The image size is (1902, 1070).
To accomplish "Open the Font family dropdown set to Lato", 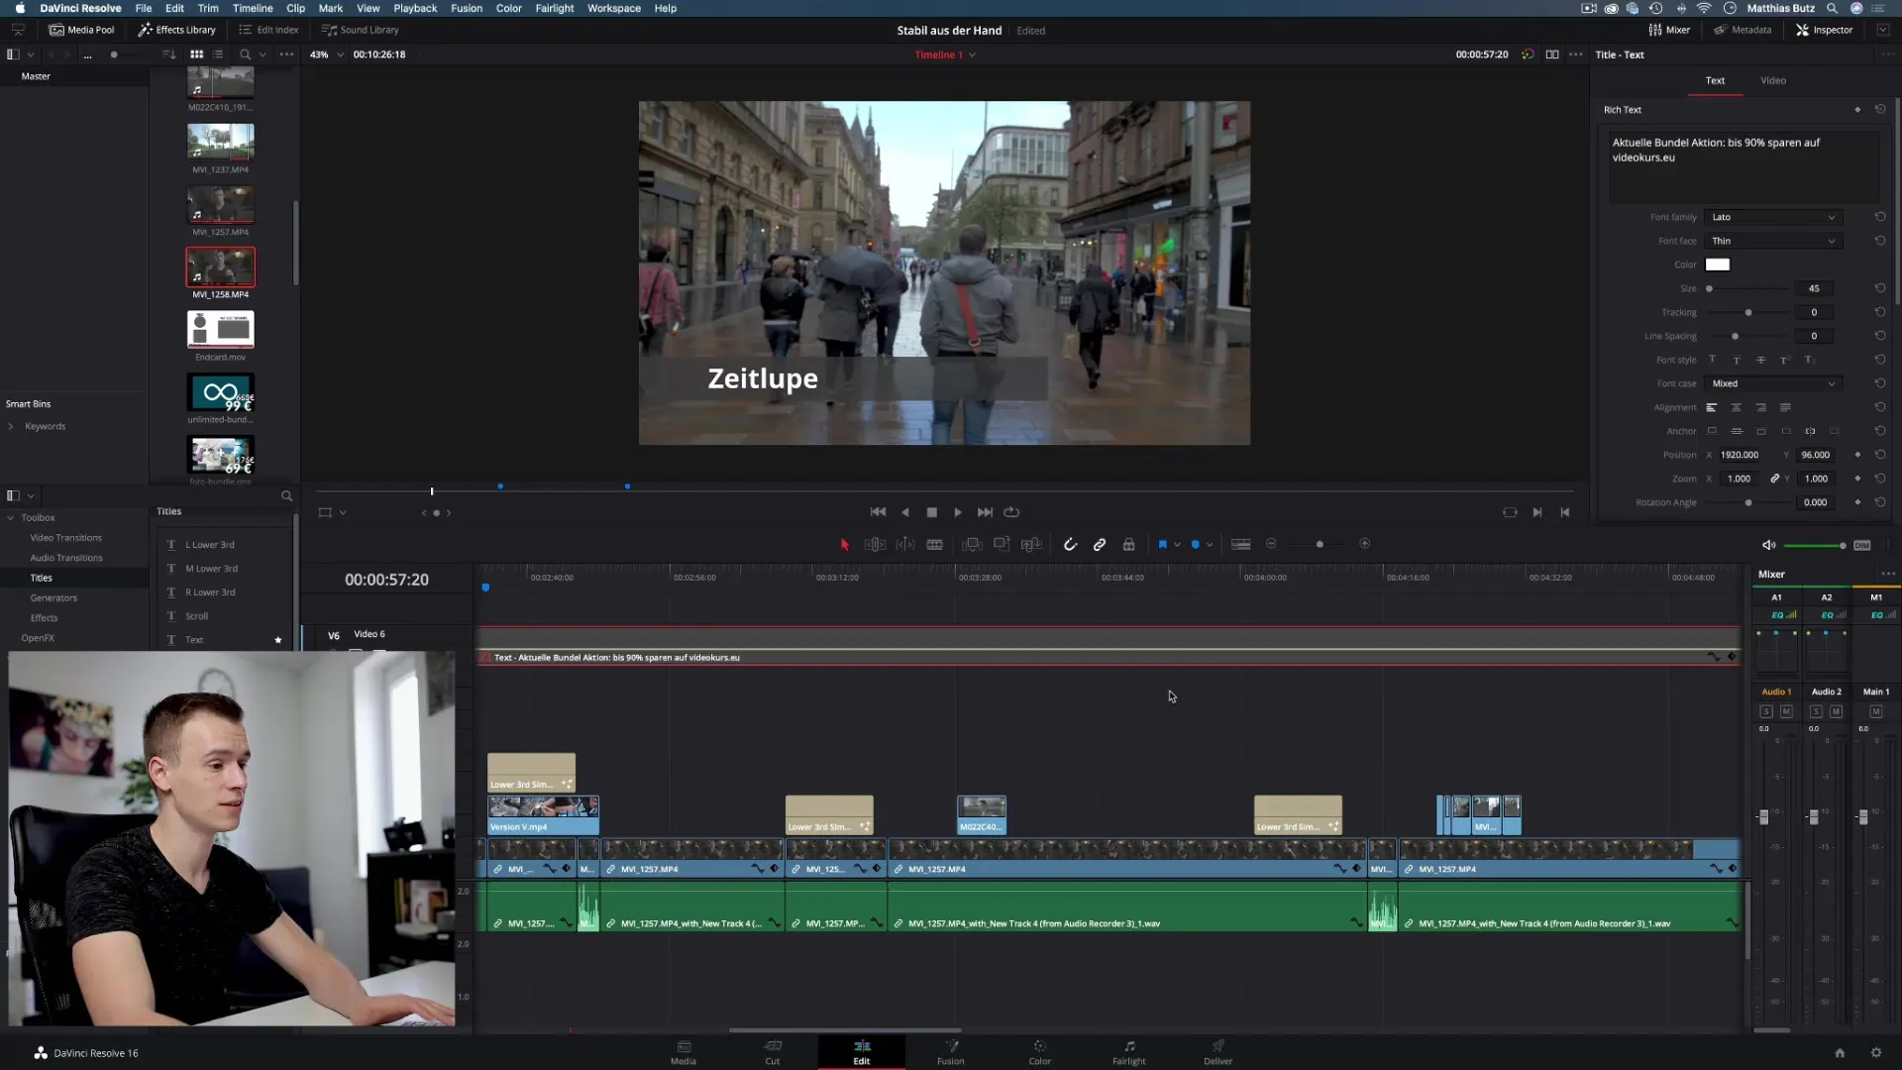I will coord(1773,217).
